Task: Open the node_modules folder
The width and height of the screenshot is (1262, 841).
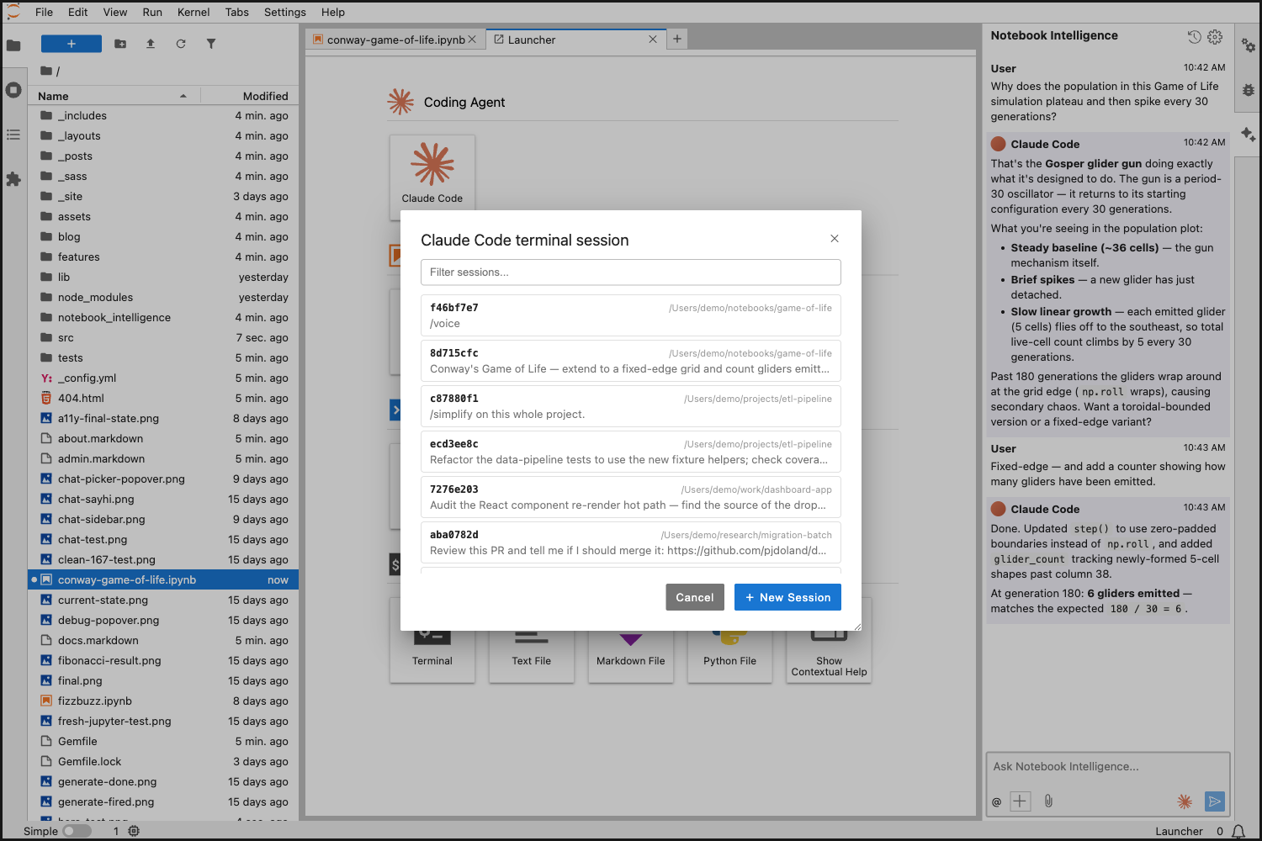Action: click(163, 298)
